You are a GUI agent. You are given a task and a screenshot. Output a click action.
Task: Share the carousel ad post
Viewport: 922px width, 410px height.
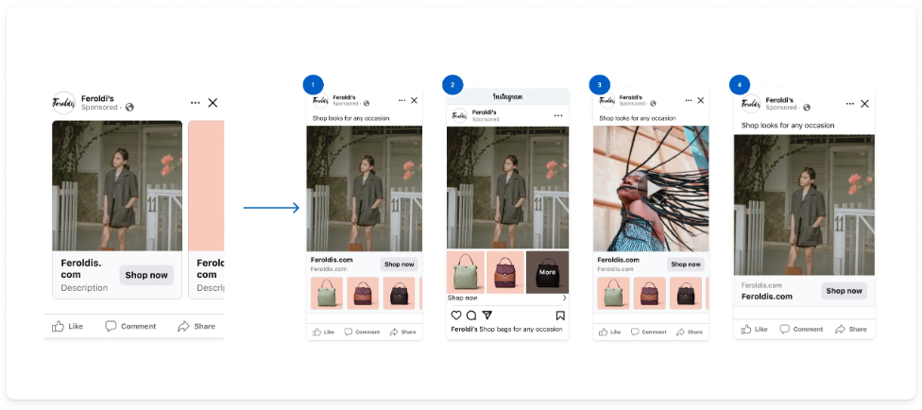[x=196, y=326]
